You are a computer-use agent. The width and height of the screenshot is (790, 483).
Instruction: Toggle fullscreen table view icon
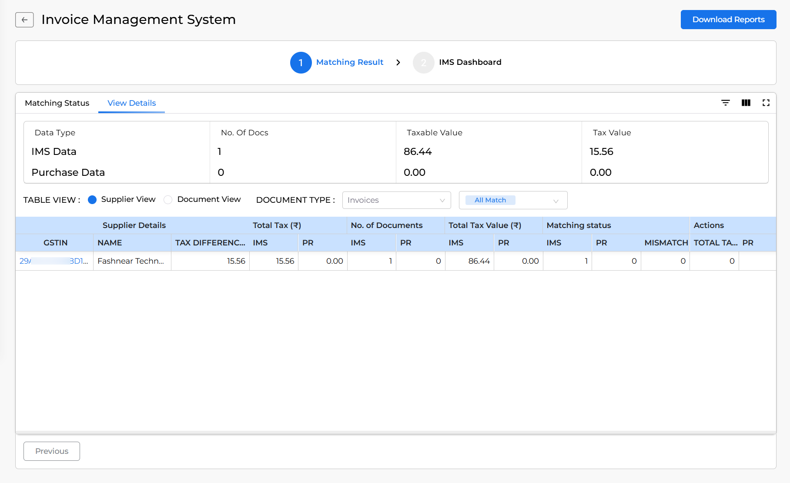click(766, 103)
